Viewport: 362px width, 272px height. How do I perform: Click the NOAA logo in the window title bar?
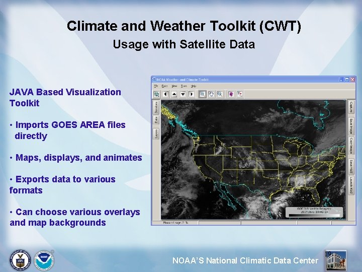154,80
